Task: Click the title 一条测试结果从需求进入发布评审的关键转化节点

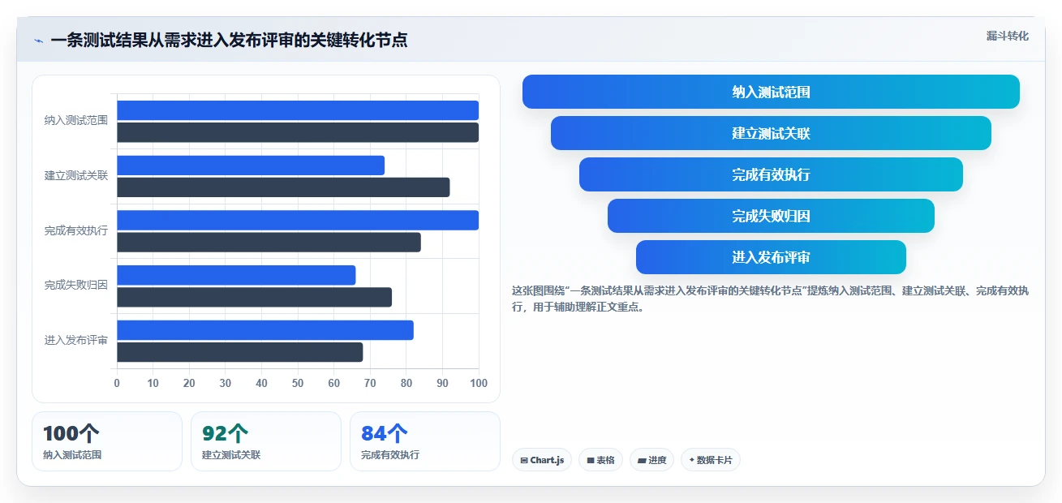Action: (x=229, y=40)
